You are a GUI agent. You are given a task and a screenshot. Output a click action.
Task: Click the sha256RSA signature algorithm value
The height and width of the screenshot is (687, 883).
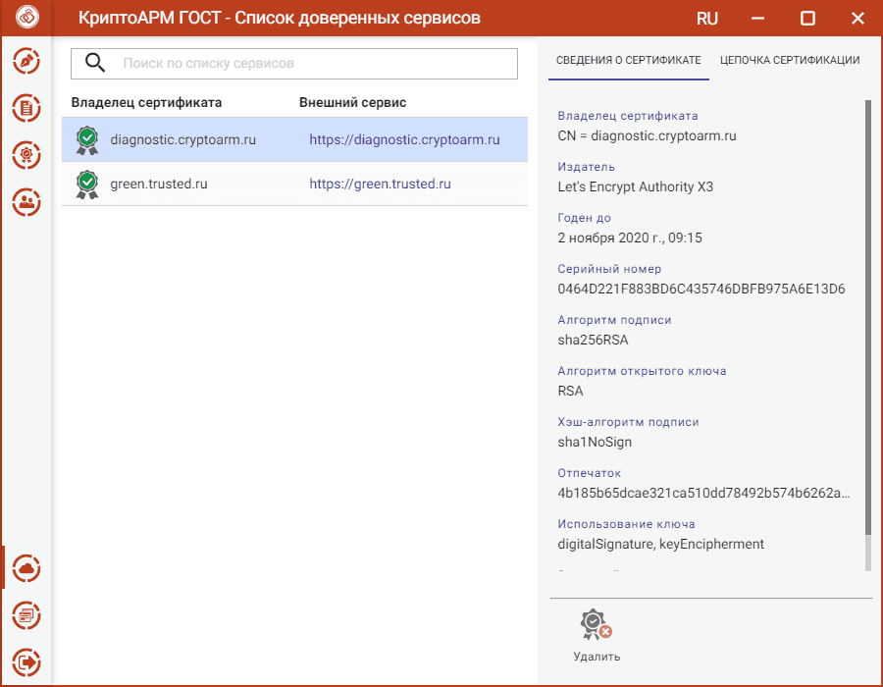coord(593,341)
